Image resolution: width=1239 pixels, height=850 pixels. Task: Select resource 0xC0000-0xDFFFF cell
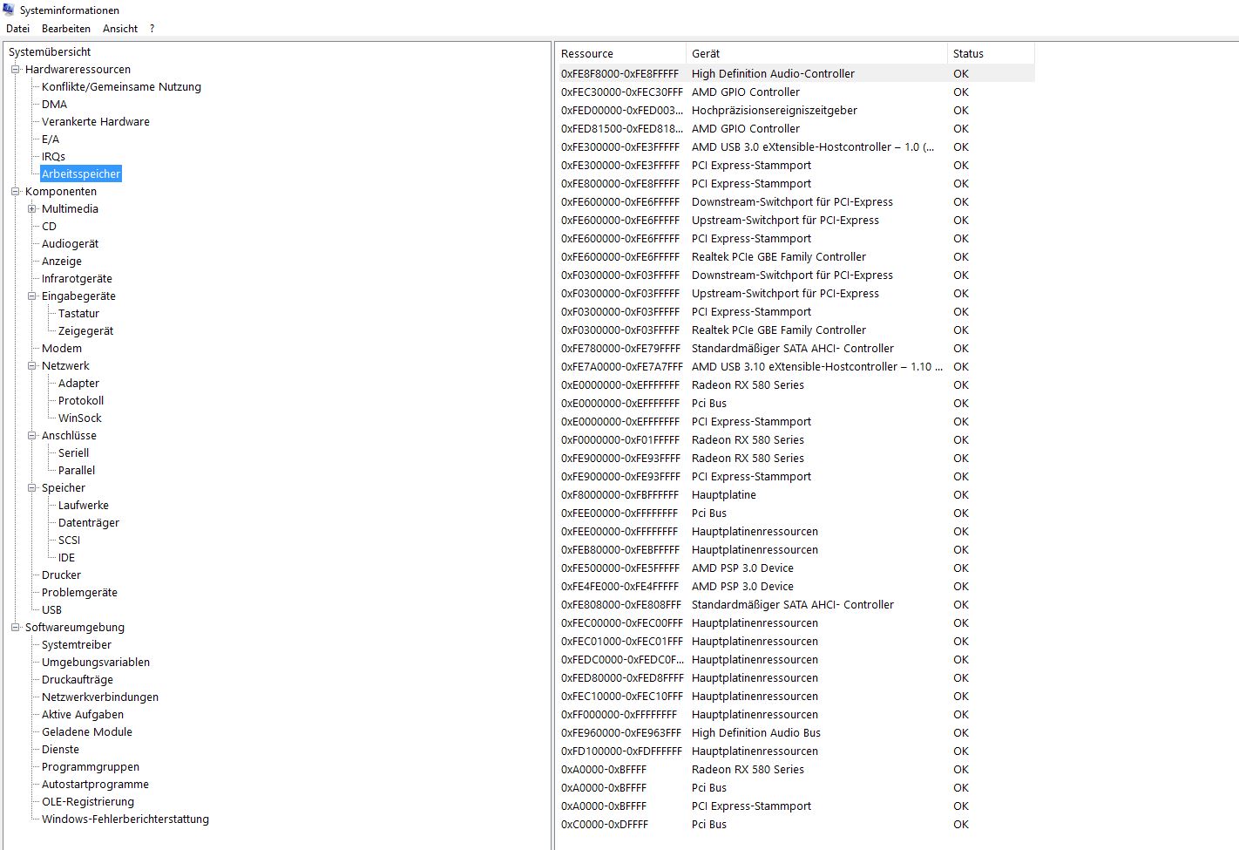(x=605, y=824)
